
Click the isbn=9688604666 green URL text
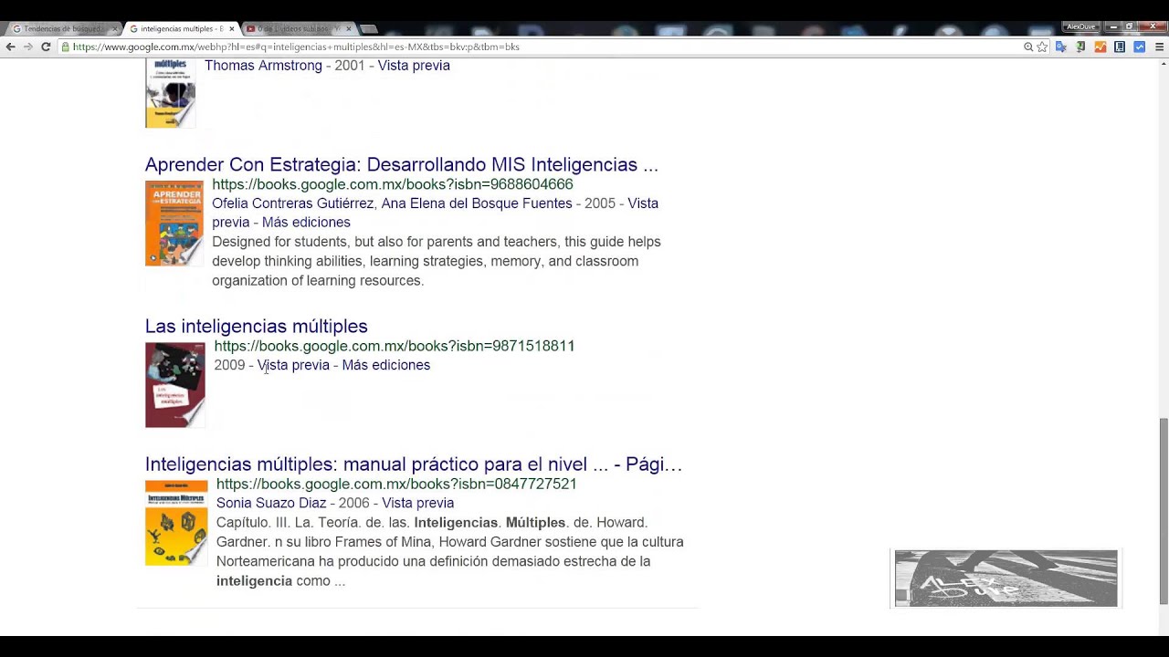[x=393, y=184]
